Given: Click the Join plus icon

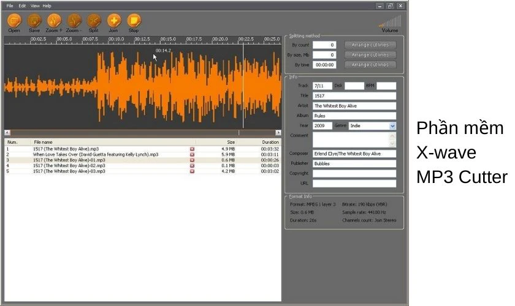Looking at the screenshot, I should click(x=113, y=21).
